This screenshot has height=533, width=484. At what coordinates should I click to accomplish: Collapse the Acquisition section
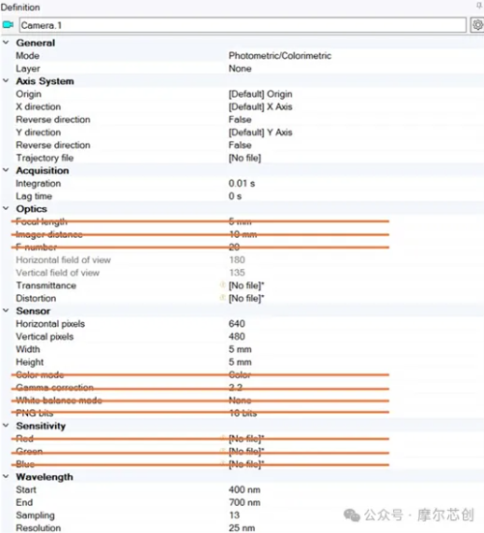6,170
